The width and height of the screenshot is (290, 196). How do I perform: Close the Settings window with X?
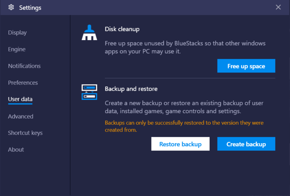(x=278, y=7)
